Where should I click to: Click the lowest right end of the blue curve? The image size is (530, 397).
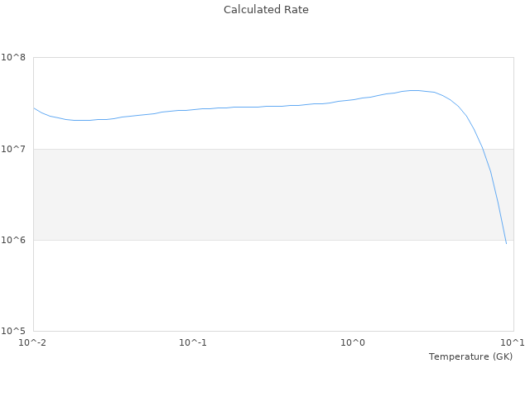tap(506, 243)
